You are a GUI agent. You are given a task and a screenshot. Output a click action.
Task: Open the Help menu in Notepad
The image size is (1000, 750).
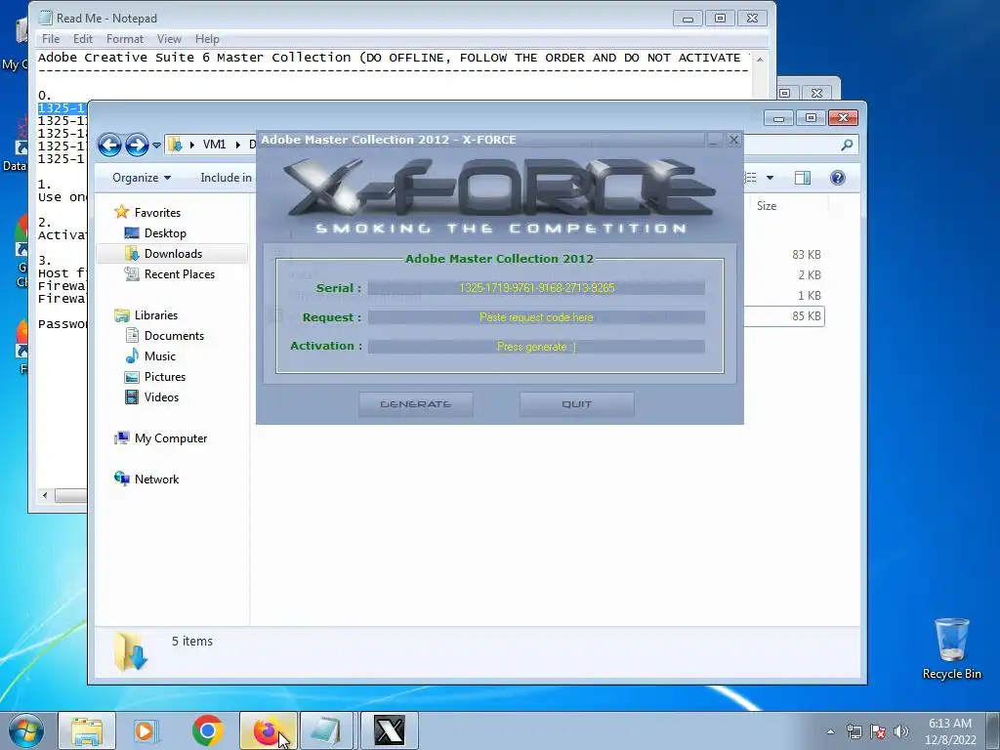click(207, 39)
